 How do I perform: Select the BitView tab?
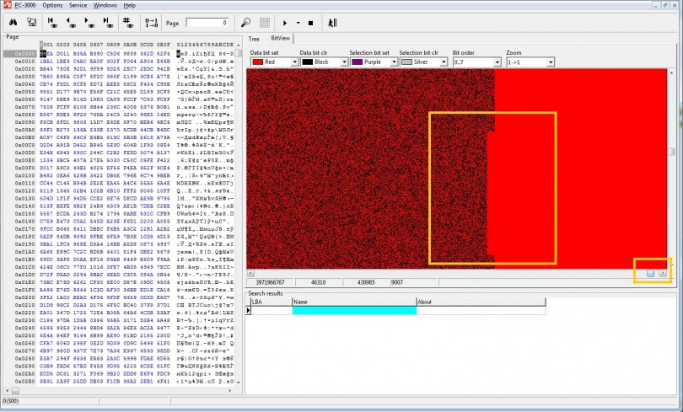click(x=280, y=38)
